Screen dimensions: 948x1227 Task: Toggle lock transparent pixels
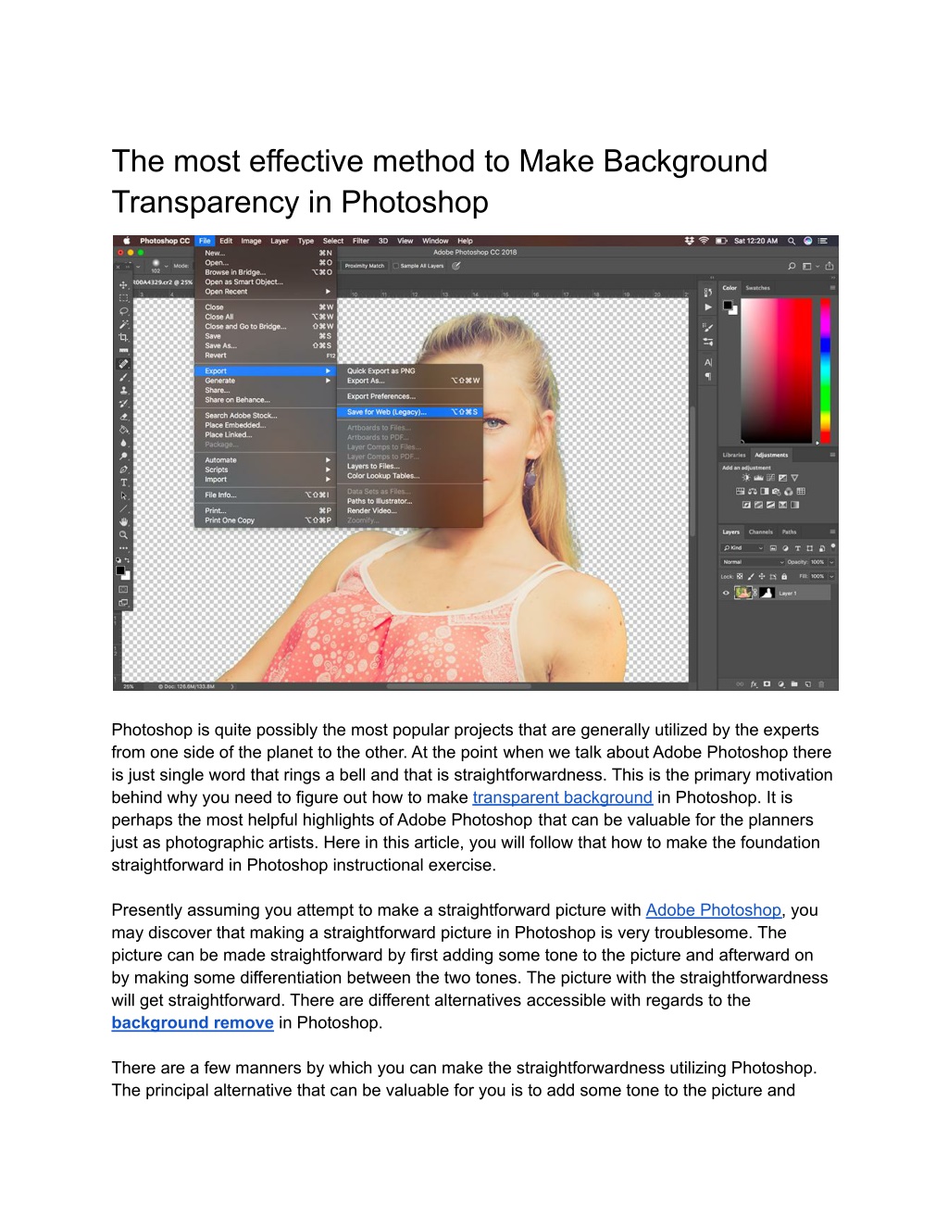pyautogui.click(x=740, y=576)
